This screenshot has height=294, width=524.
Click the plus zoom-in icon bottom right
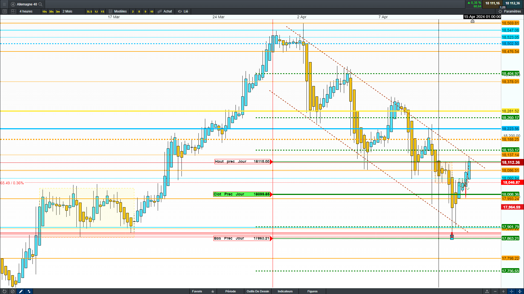(x=503, y=291)
